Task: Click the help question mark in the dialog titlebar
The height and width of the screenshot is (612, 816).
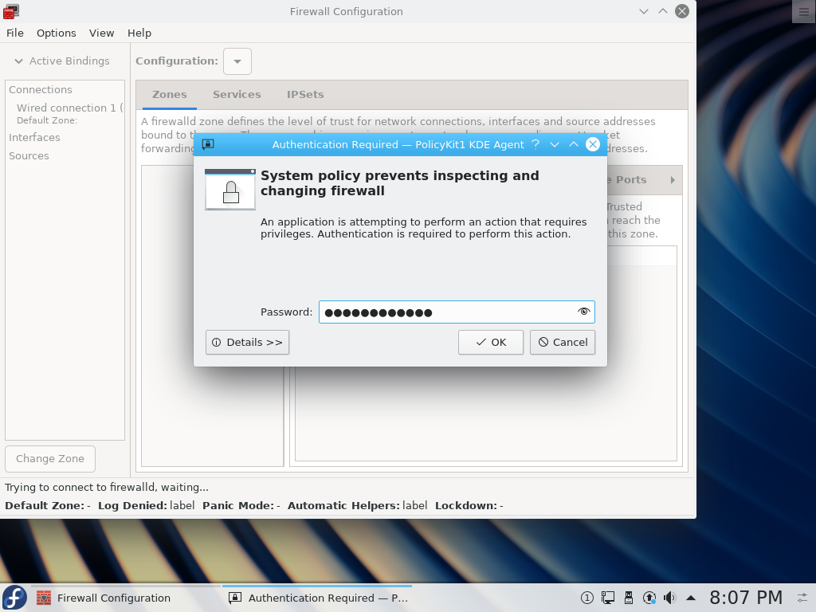Action: (x=535, y=144)
